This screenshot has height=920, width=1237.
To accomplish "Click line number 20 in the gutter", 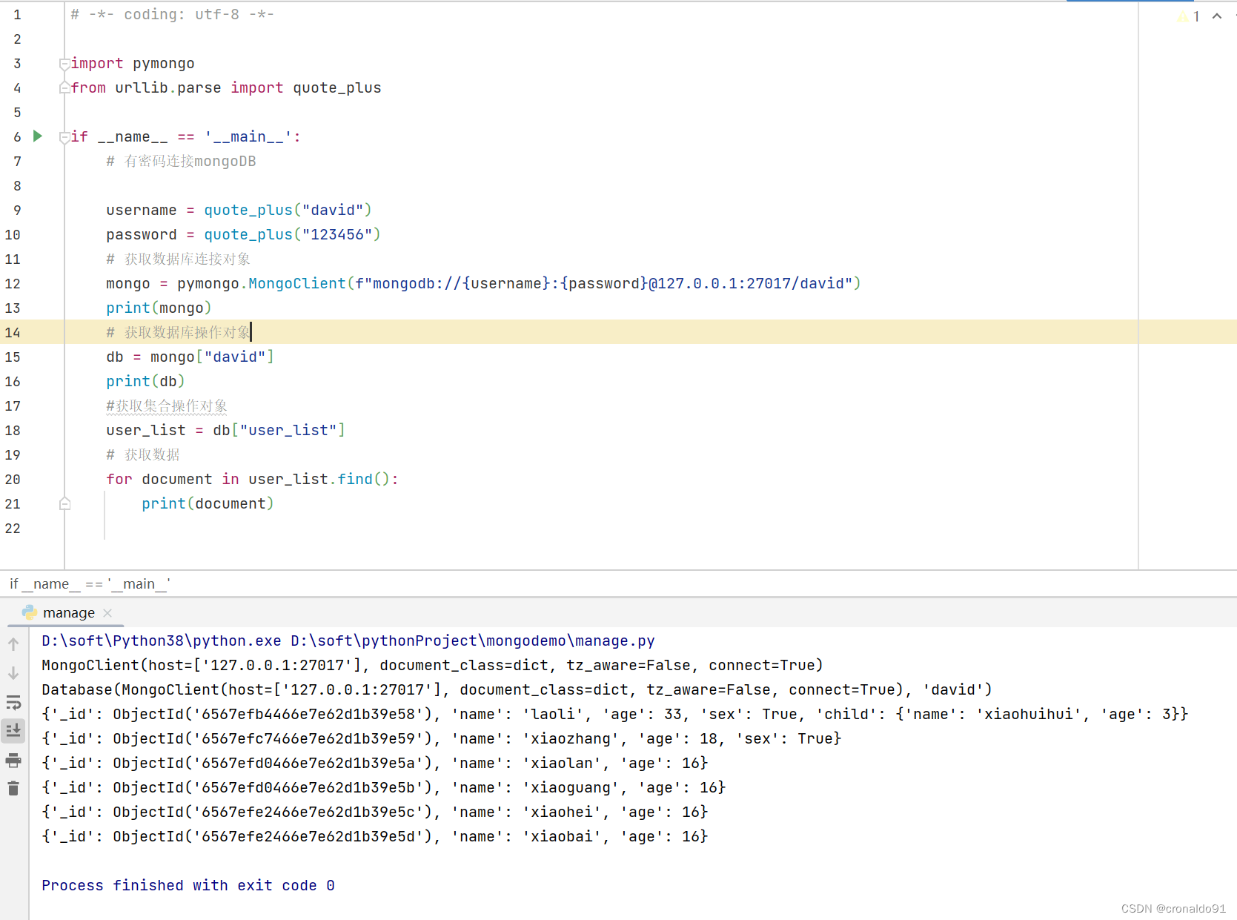I will (13, 480).
